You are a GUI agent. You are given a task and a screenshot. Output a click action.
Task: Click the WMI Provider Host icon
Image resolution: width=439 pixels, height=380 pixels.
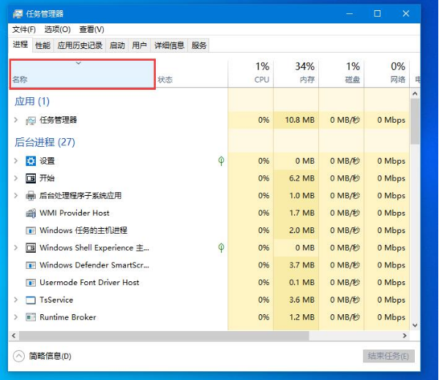31,213
